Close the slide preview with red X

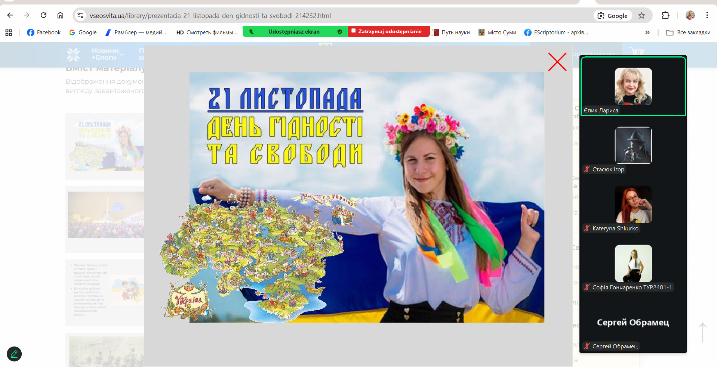click(557, 62)
